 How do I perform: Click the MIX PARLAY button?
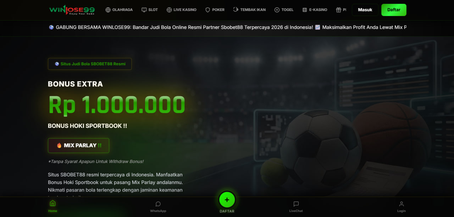(78, 145)
